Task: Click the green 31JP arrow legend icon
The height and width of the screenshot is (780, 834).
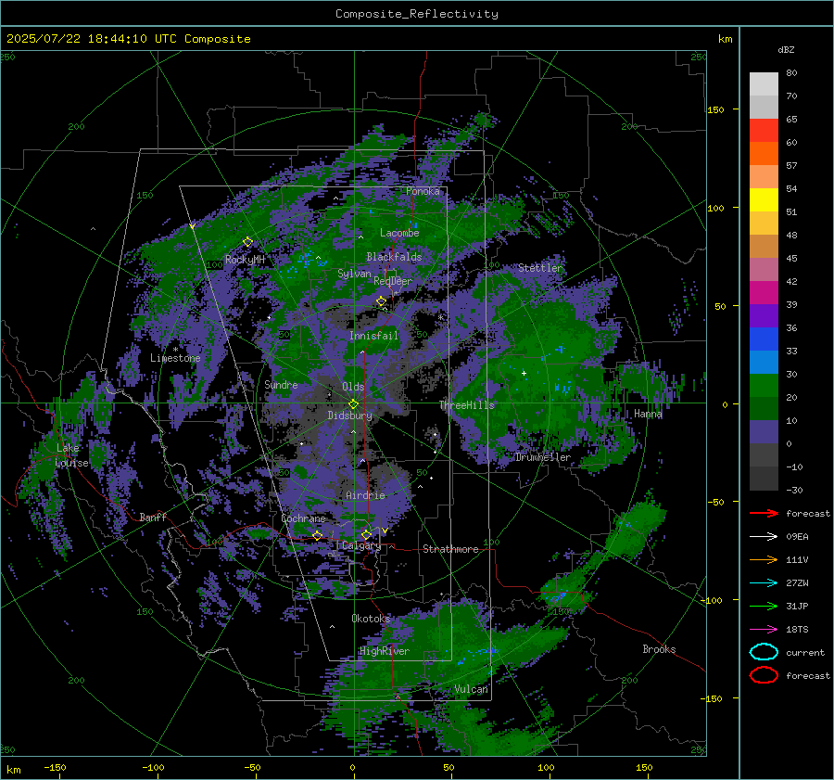Action: [x=764, y=606]
